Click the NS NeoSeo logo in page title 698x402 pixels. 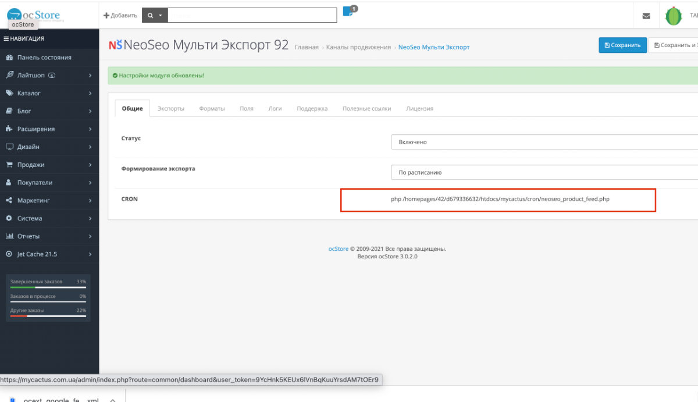point(116,45)
